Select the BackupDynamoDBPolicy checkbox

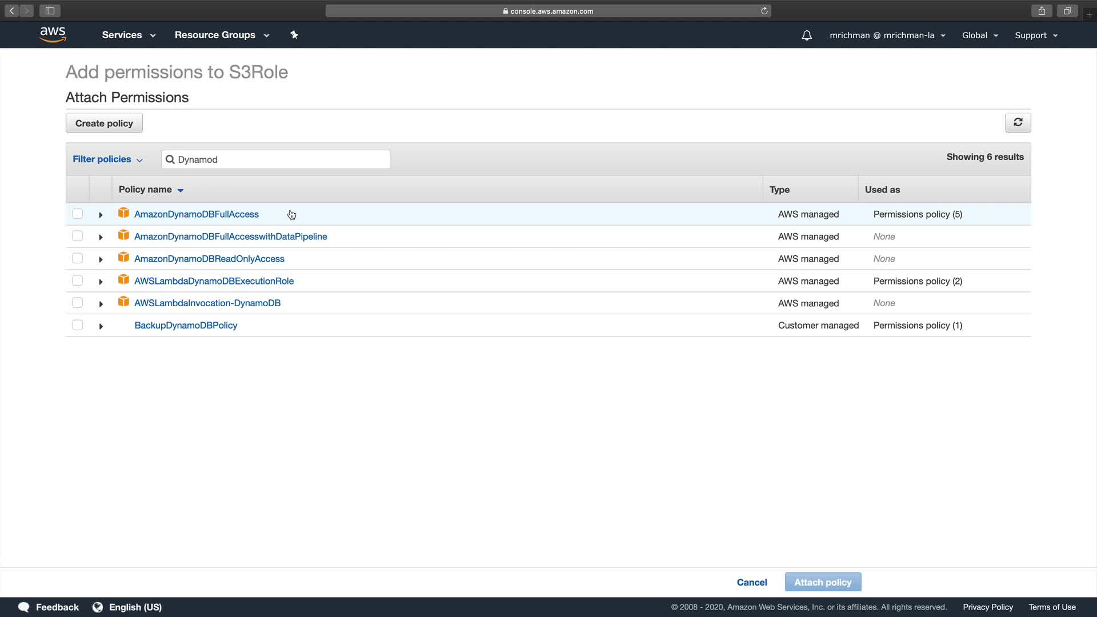78,325
